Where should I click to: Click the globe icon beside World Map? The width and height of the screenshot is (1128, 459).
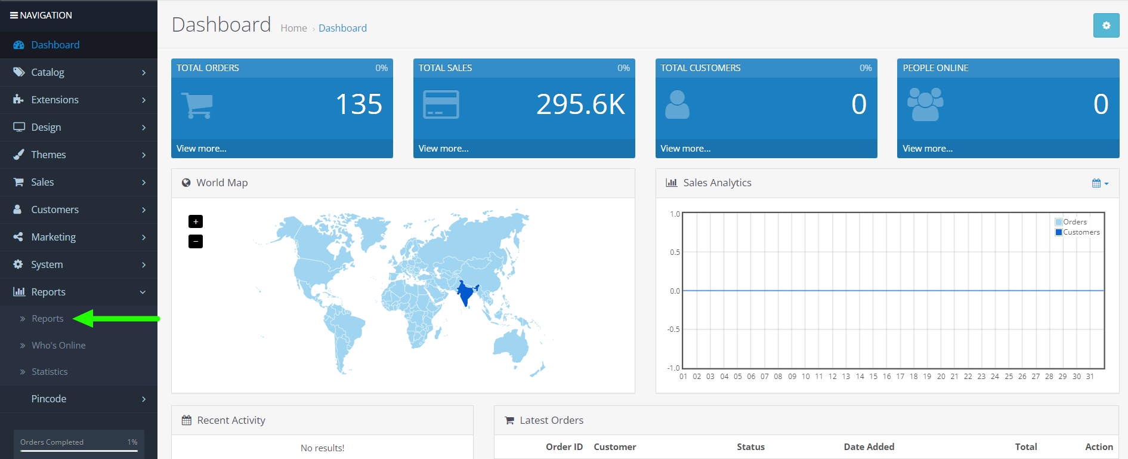tap(186, 183)
